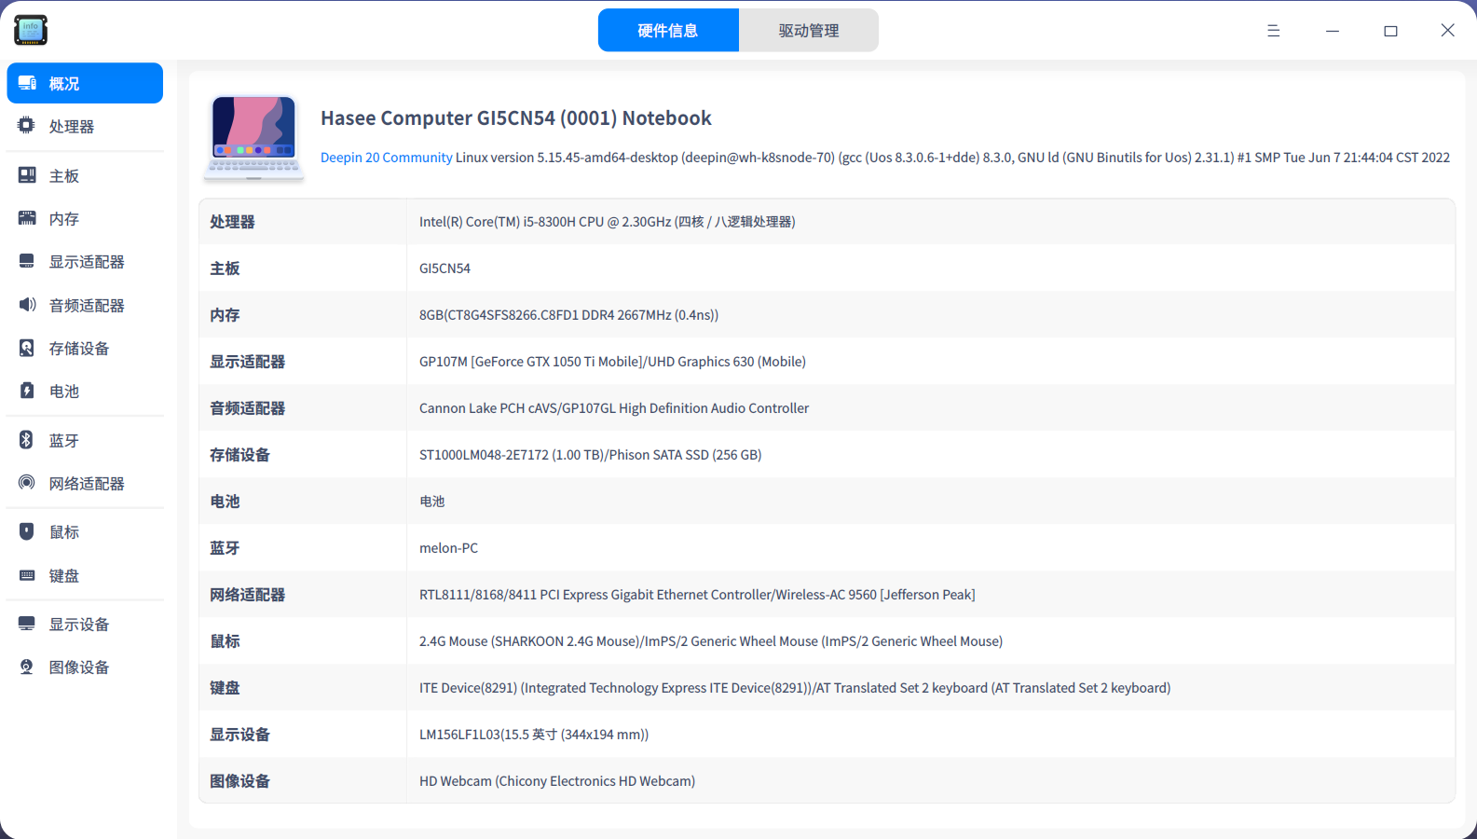Click the 存储设备 row header in table

[239, 455]
